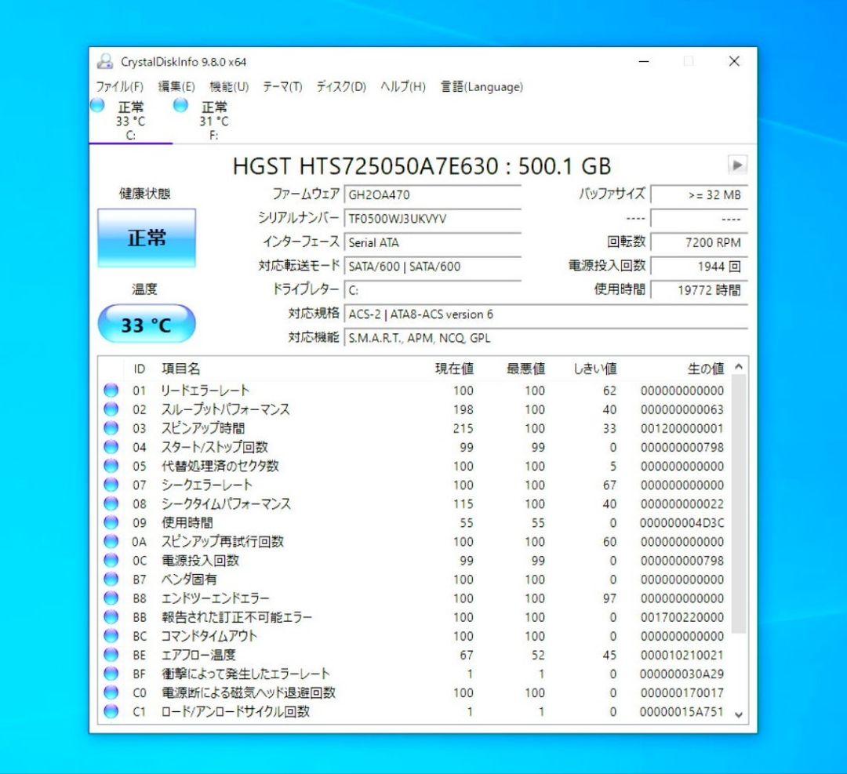Click status icon for 0A スピンアップ再試行回数
Image resolution: width=847 pixels, height=774 pixels.
(111, 541)
